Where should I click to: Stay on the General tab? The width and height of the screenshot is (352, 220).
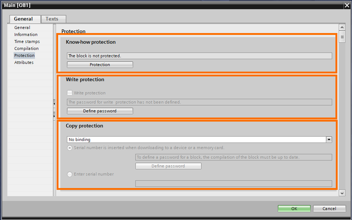pos(25,19)
